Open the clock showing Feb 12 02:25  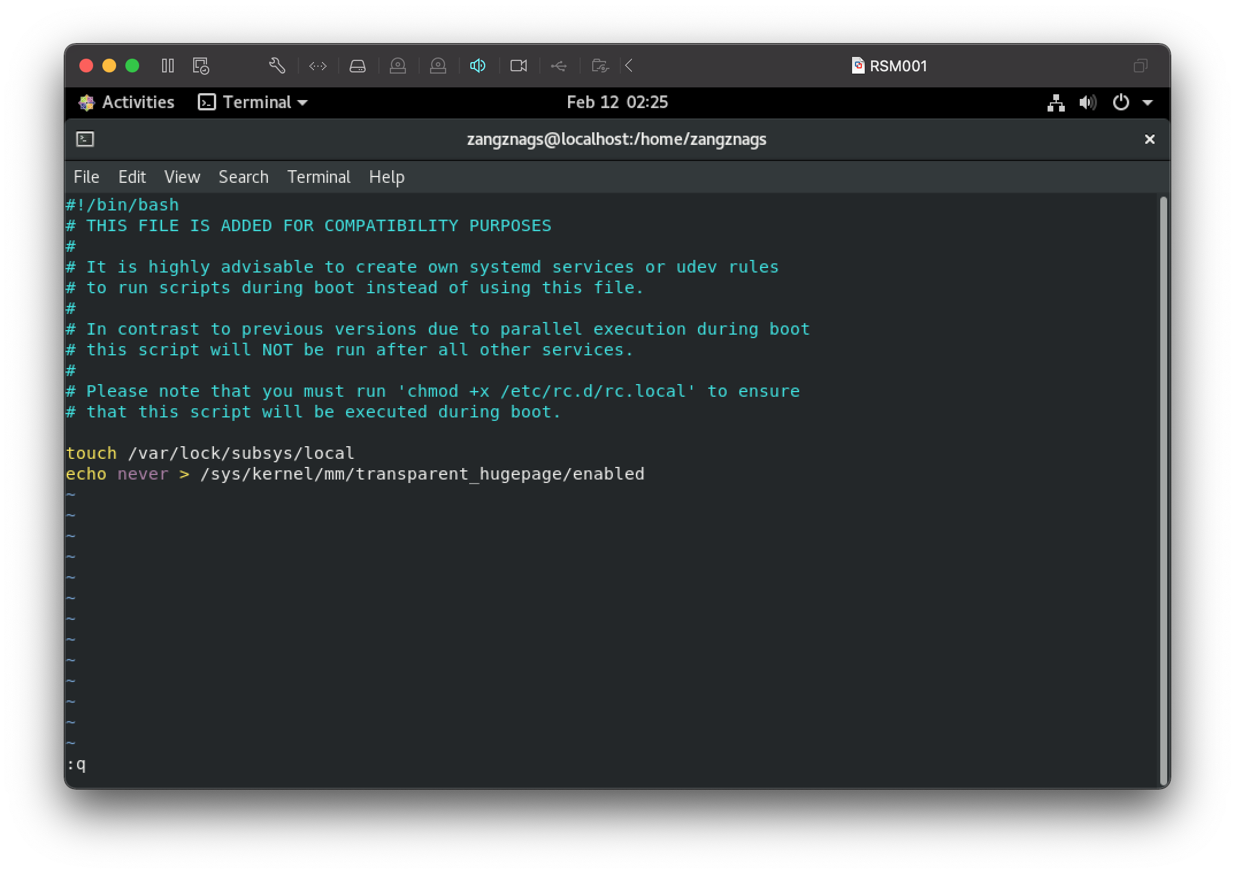[617, 102]
